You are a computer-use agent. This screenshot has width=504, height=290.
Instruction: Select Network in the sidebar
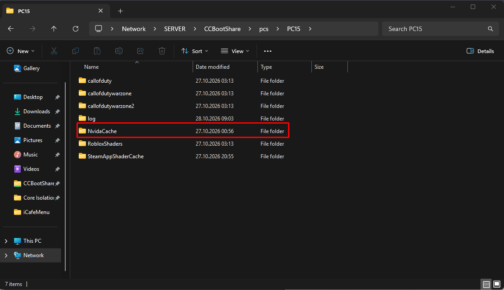tap(31, 255)
